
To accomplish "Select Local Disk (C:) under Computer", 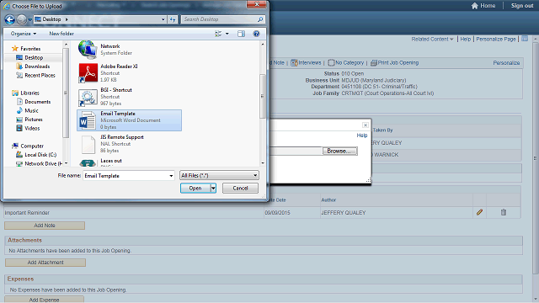I will click(x=40, y=155).
